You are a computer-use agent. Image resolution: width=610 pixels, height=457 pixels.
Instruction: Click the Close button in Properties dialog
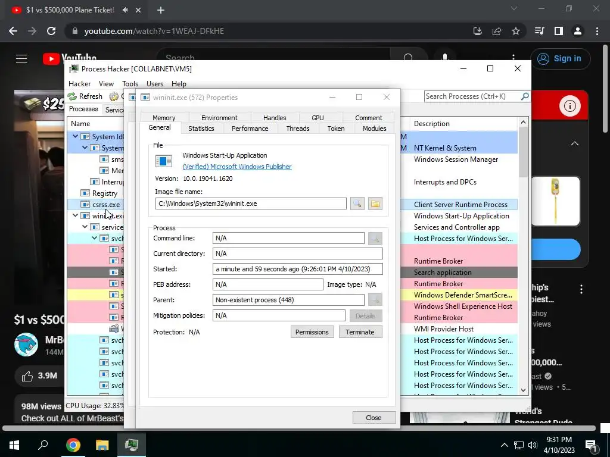pos(374,417)
